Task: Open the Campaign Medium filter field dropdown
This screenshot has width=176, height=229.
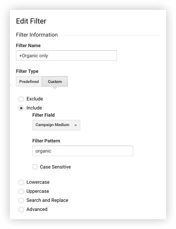Action: click(56, 125)
